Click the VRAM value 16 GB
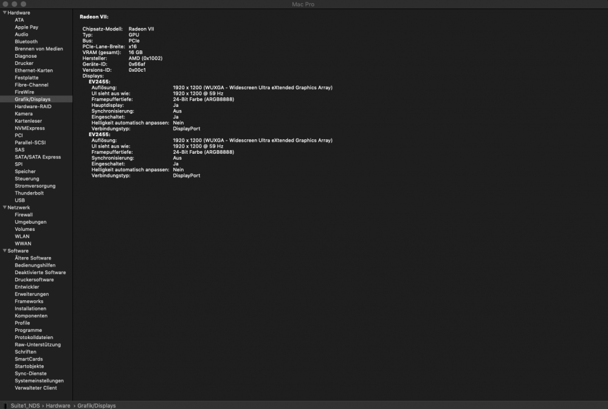The image size is (608, 409). pos(136,52)
